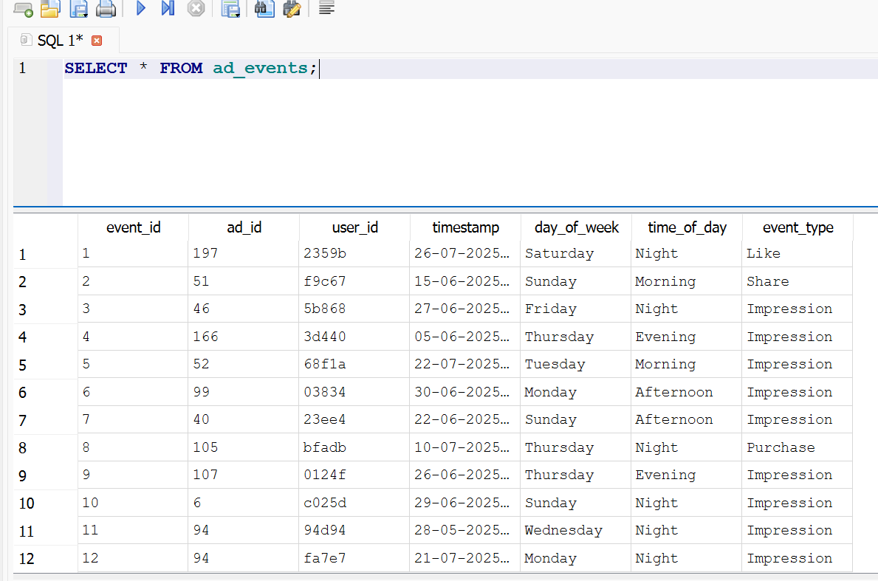This screenshot has height=581, width=878.
Task: Execute all SQL with the play button
Action: click(141, 9)
